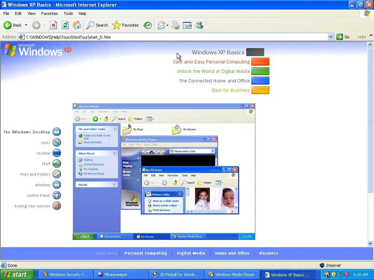The height and width of the screenshot is (280, 374).
Task: Click The Windows Desktop round icon
Action: 57,132
